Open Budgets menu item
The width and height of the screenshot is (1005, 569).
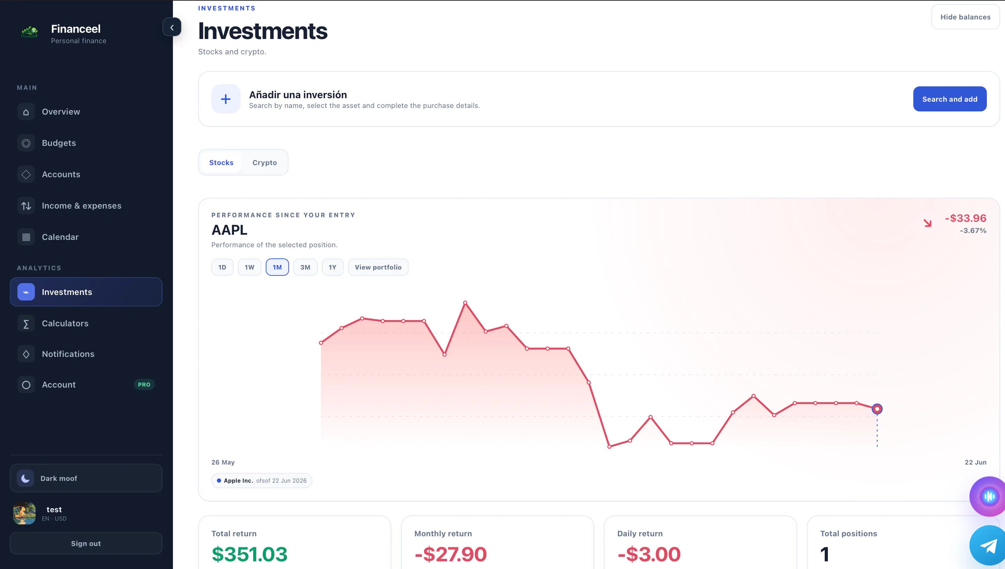click(86, 143)
